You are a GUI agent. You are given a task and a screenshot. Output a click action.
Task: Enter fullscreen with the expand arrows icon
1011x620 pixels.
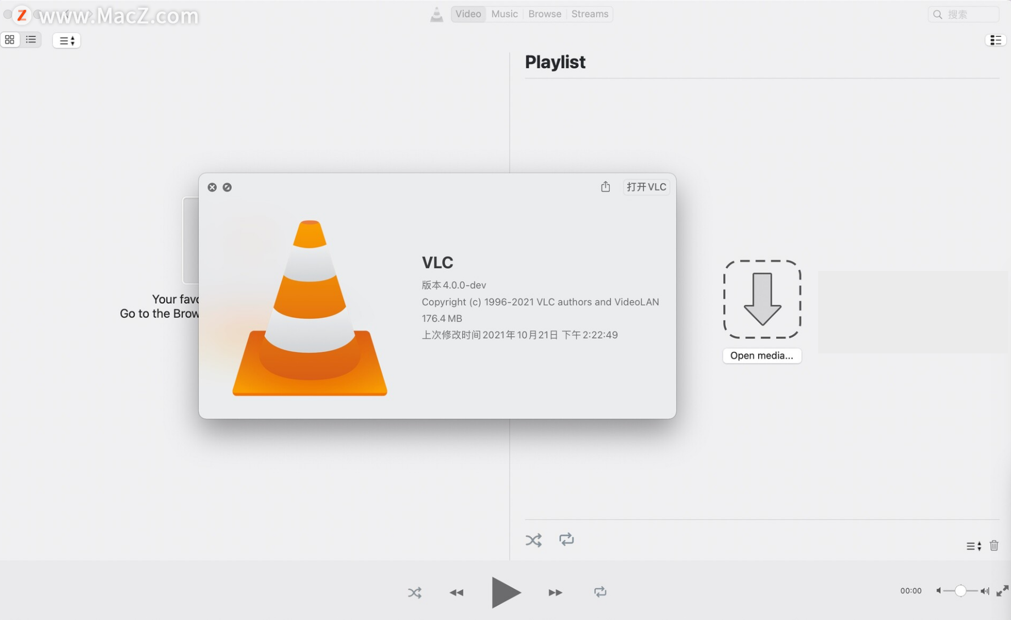coord(1002,591)
